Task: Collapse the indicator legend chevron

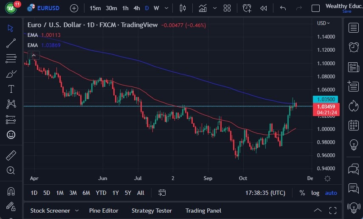Action: [x=34, y=55]
